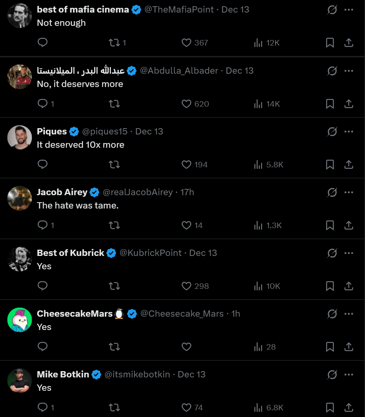This screenshot has height=417, width=365.
Task: Open @KubrickPoint profile handle link
Action: tap(151, 253)
